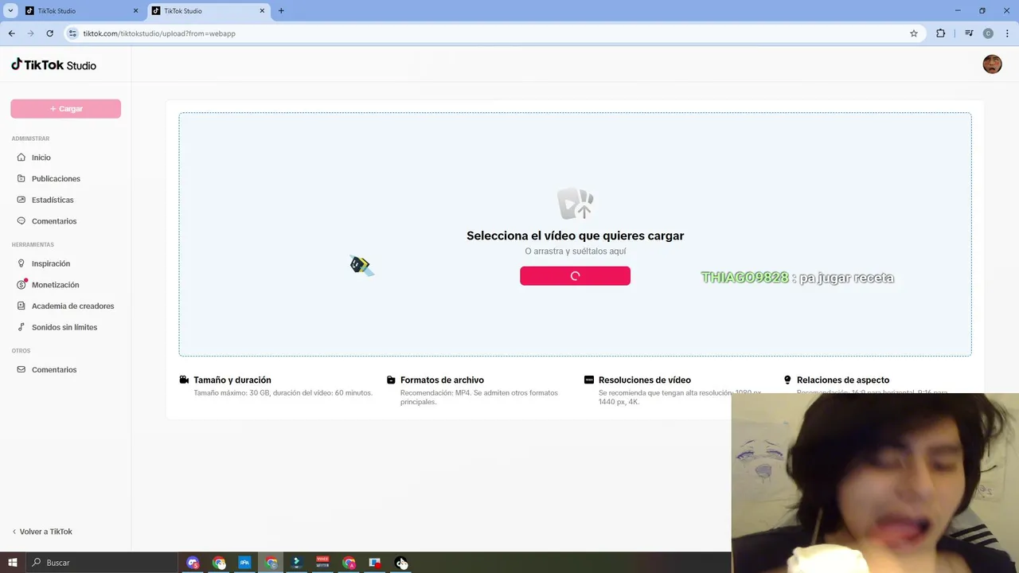
Task: View site information icon in address bar
Action: pos(73,33)
